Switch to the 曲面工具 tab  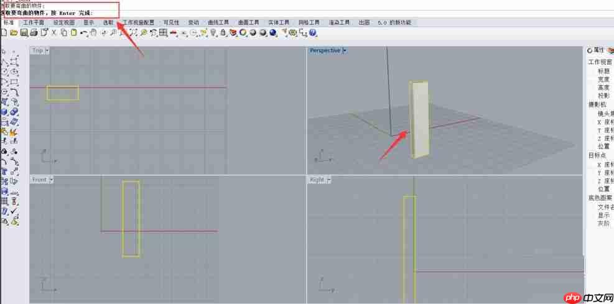click(x=249, y=23)
